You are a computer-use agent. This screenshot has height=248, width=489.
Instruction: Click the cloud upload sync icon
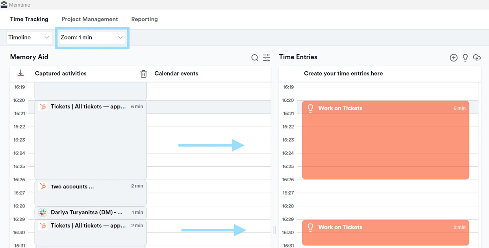click(x=477, y=57)
